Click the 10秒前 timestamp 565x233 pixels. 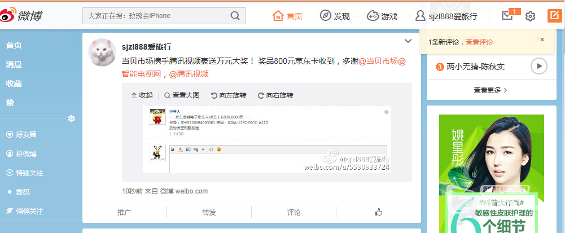click(x=133, y=191)
